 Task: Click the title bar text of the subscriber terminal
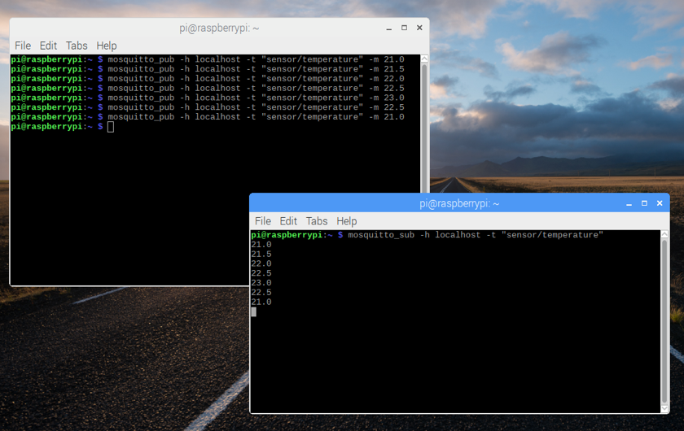click(459, 203)
